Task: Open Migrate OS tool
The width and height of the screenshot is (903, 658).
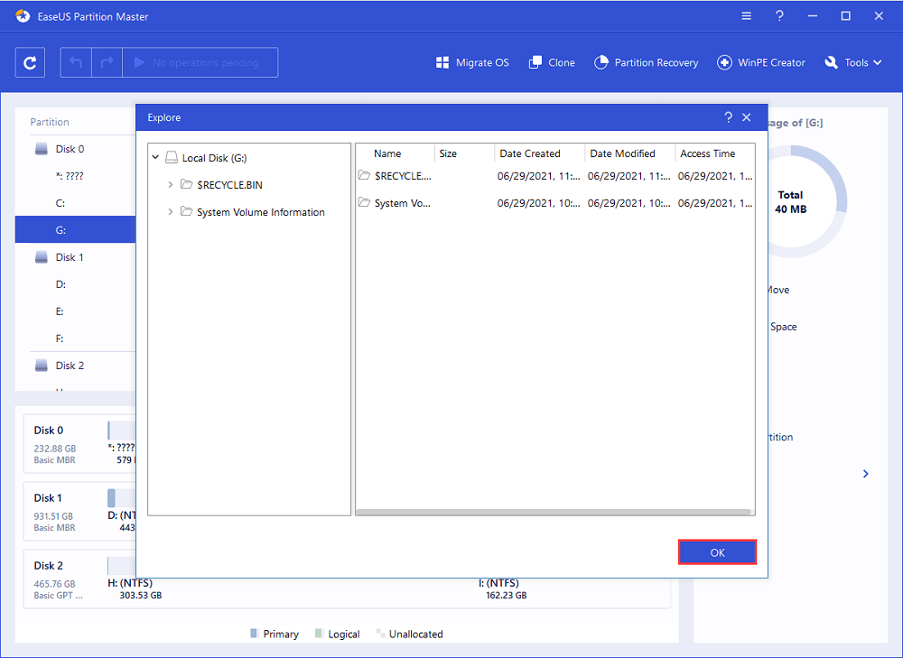Action: coord(472,63)
